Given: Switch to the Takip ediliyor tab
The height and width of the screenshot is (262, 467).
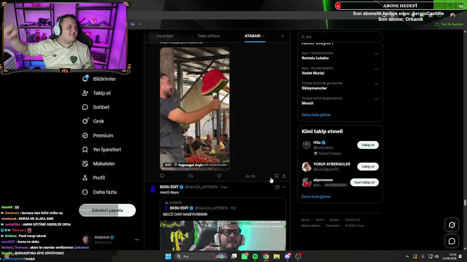Looking at the screenshot, I should click(x=209, y=36).
